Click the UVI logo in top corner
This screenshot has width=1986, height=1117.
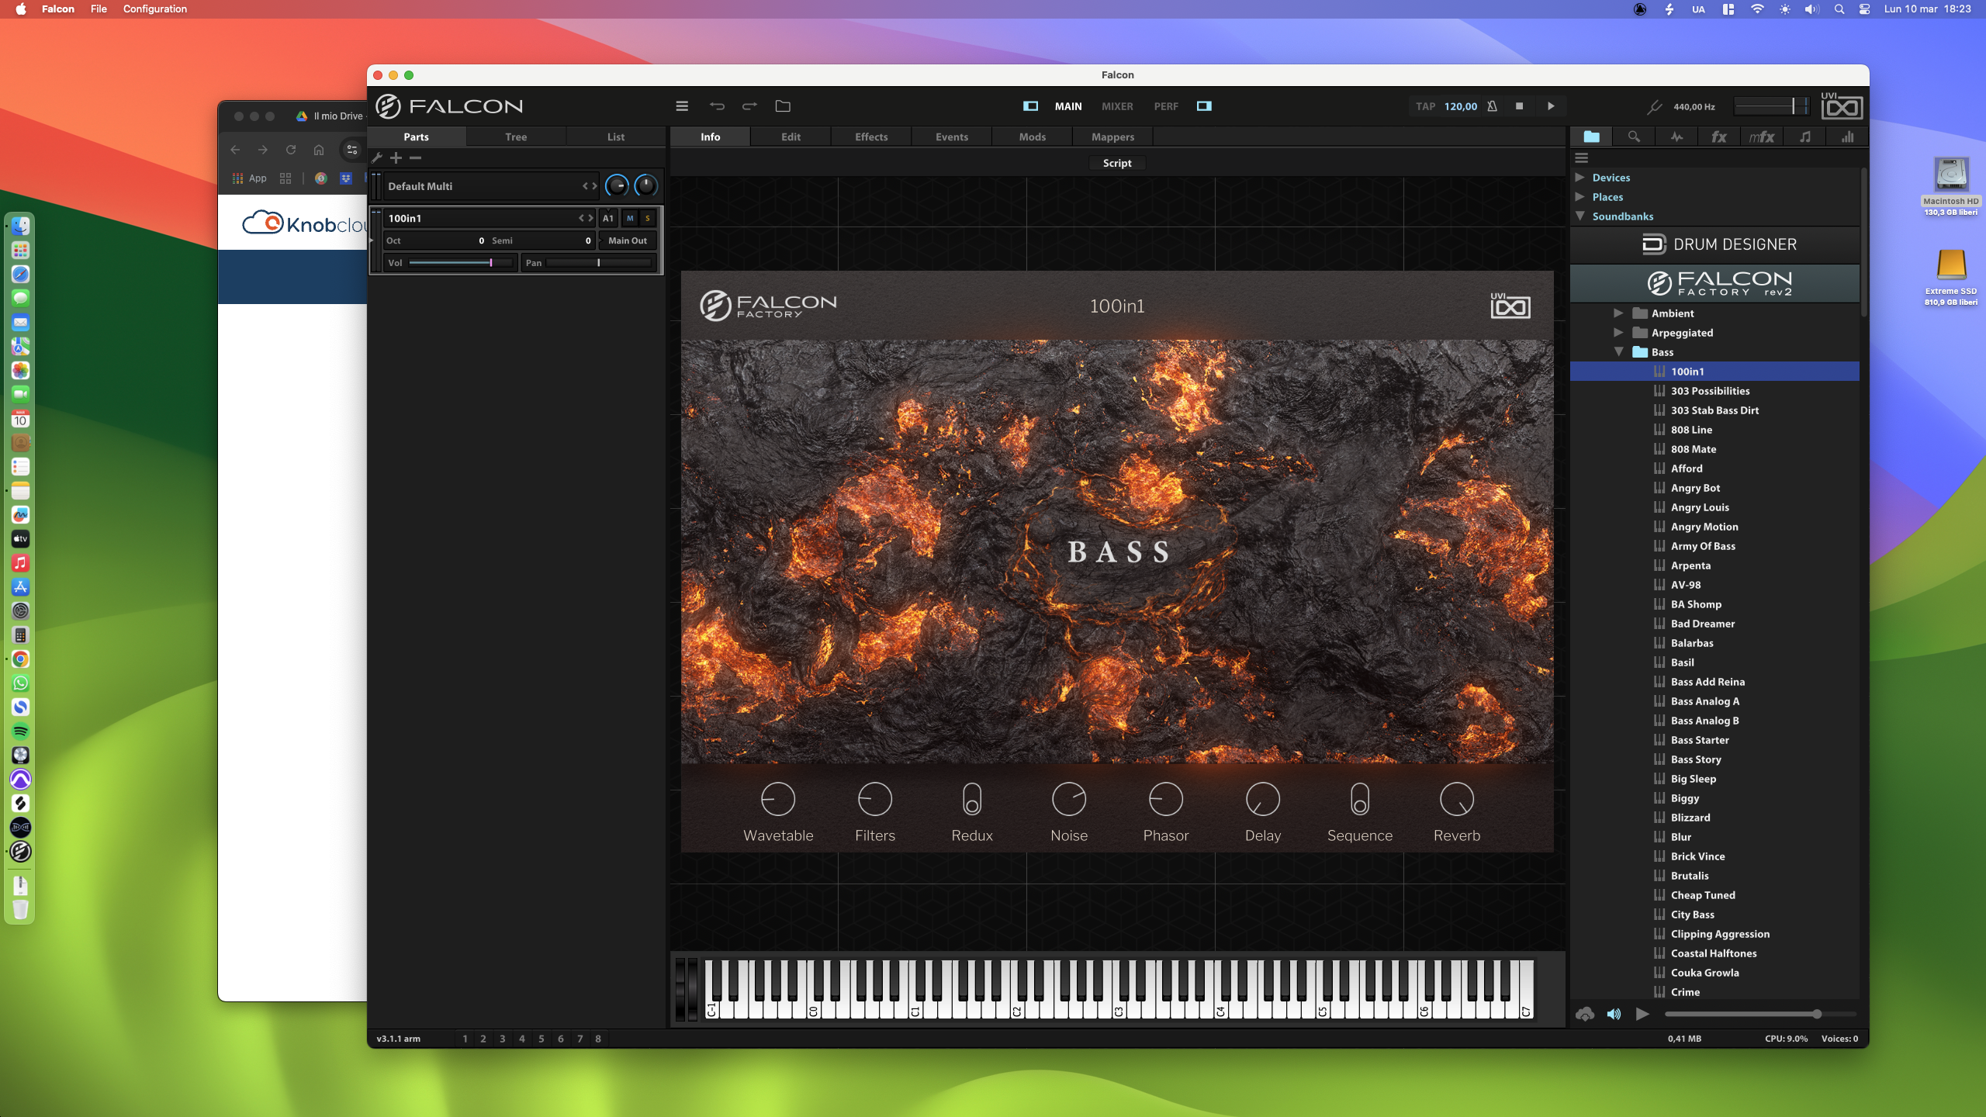1842,105
